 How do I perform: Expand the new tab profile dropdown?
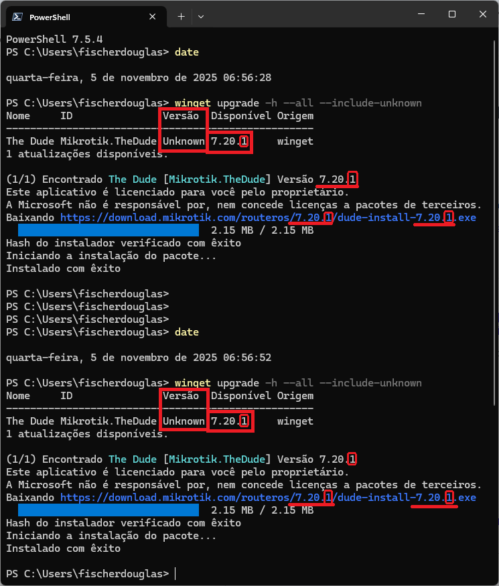pyautogui.click(x=201, y=17)
